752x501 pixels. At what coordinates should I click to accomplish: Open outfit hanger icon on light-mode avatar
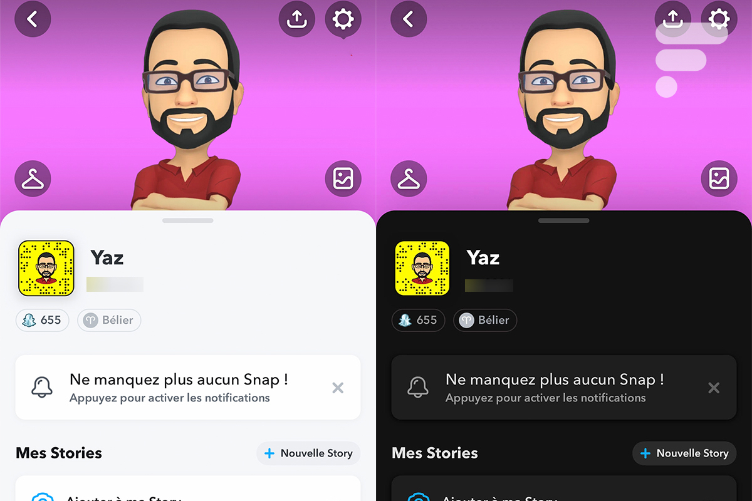33,179
